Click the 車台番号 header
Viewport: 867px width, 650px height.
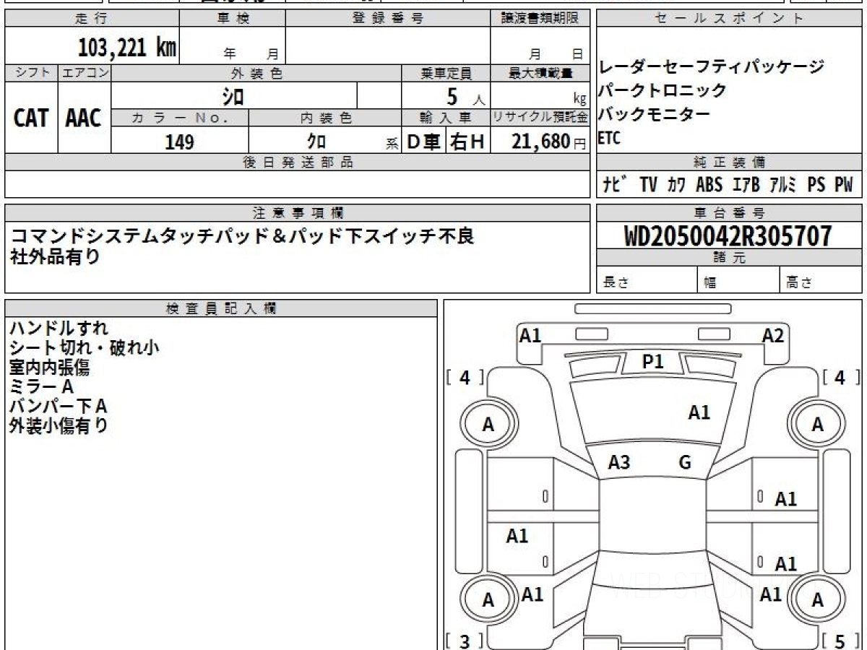(x=730, y=213)
